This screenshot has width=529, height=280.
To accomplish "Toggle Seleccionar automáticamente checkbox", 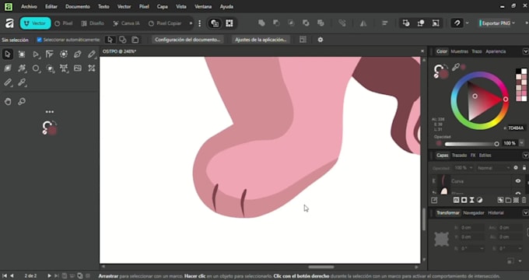I will (39, 40).
